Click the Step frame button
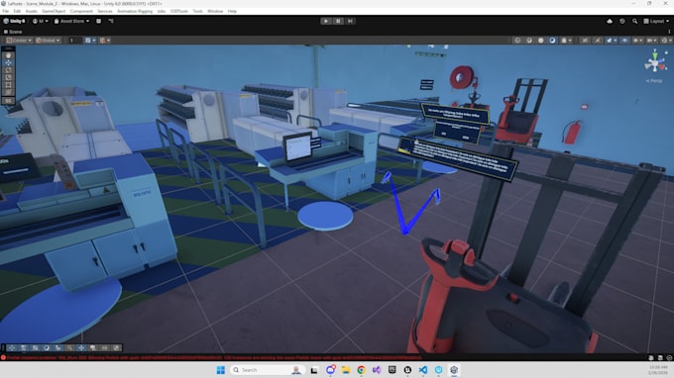This screenshot has width=674, height=378. click(350, 21)
